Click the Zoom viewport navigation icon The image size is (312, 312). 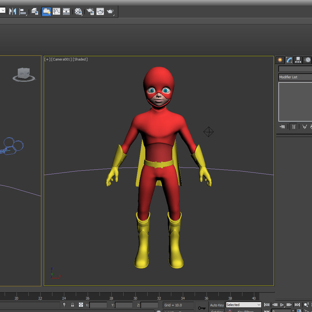point(306,305)
